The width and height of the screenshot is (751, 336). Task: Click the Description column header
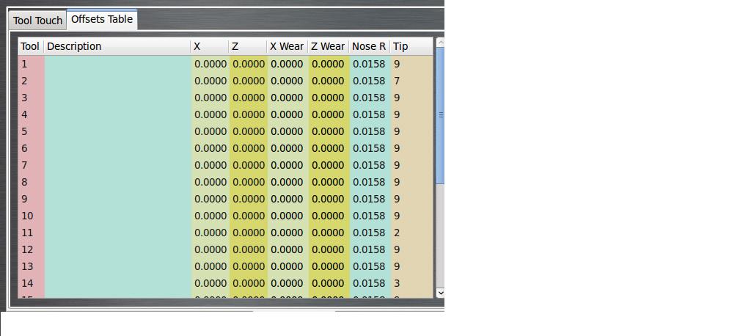click(x=117, y=46)
